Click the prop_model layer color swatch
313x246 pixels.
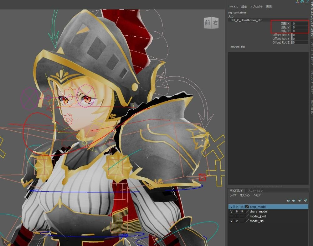pyautogui.click(x=247, y=207)
